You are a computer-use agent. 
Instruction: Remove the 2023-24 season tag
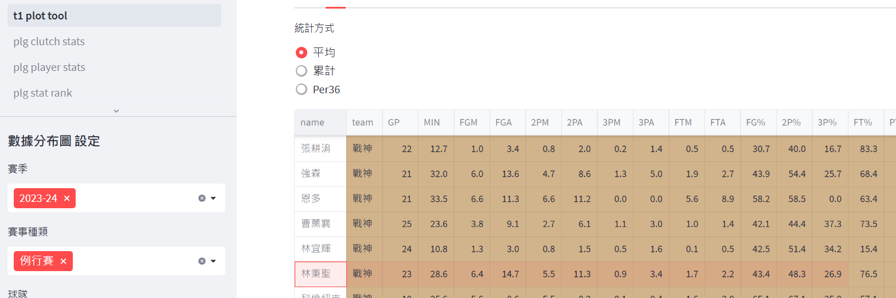pyautogui.click(x=67, y=198)
